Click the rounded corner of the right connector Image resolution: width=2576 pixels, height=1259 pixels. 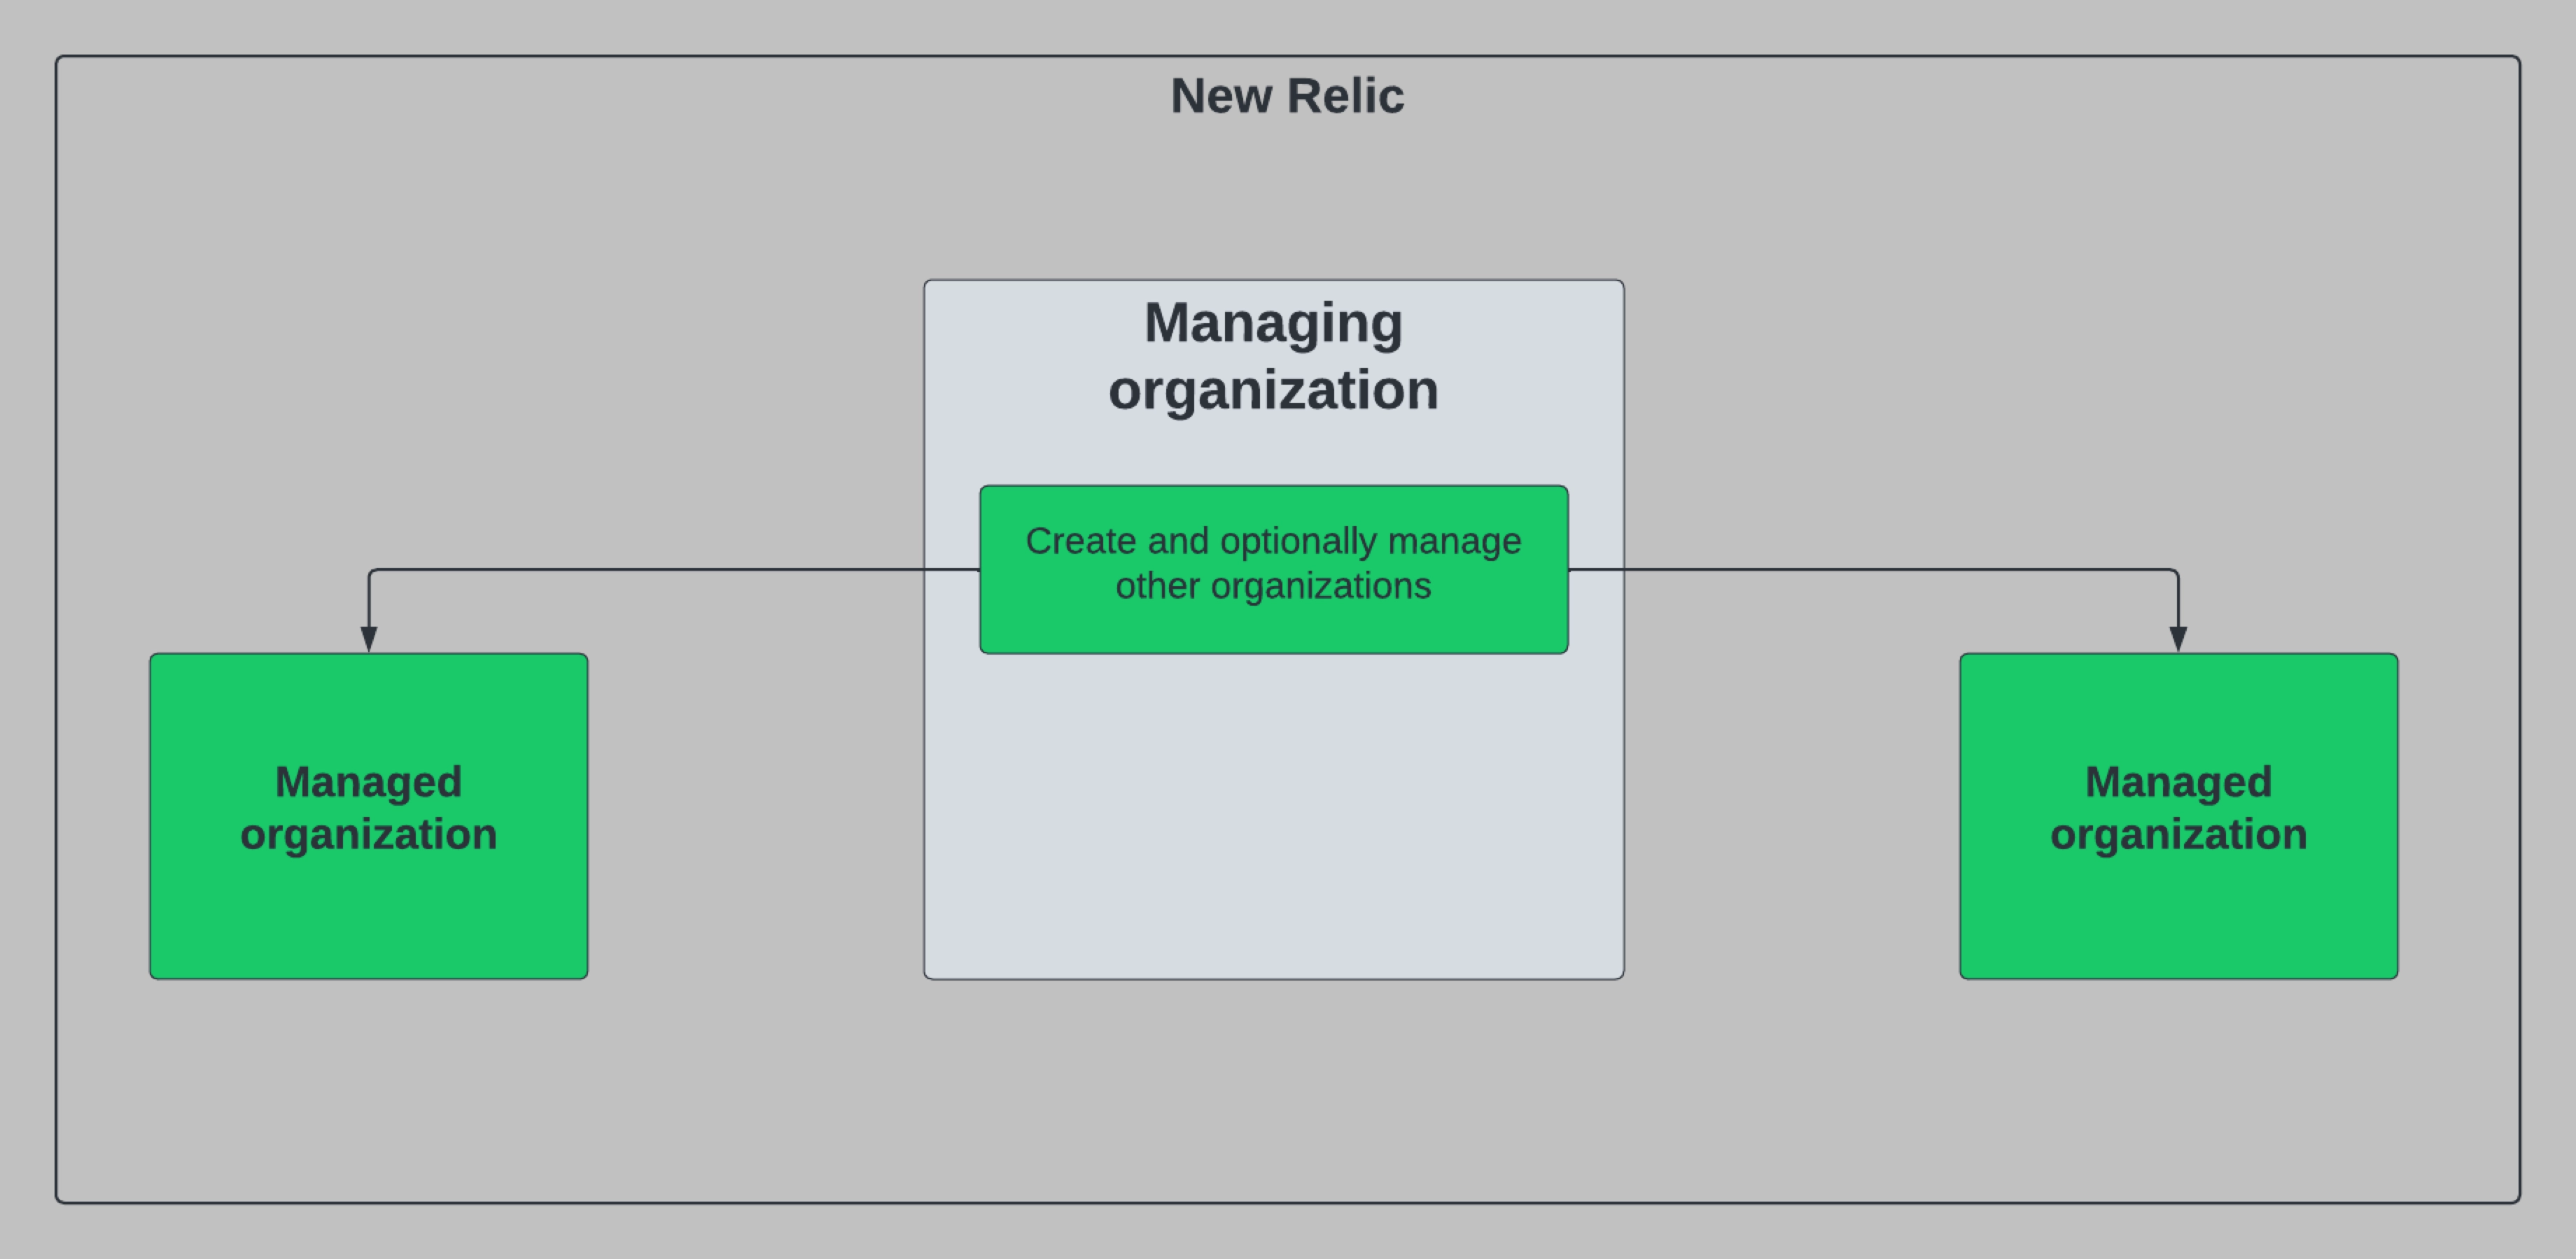pyautogui.click(x=2175, y=573)
